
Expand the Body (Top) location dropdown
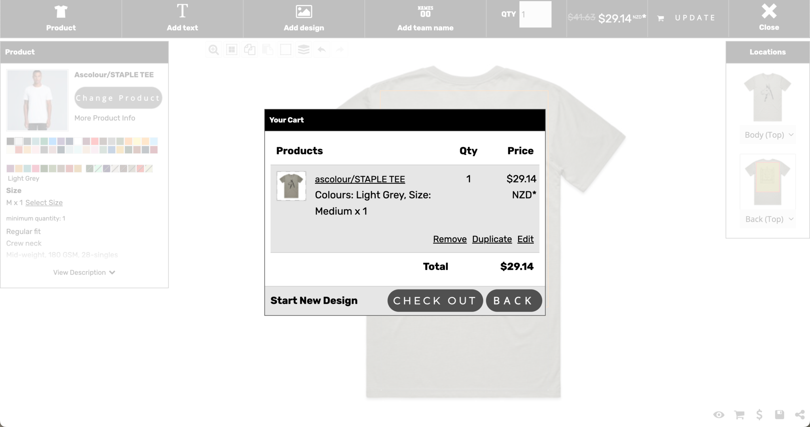point(768,135)
